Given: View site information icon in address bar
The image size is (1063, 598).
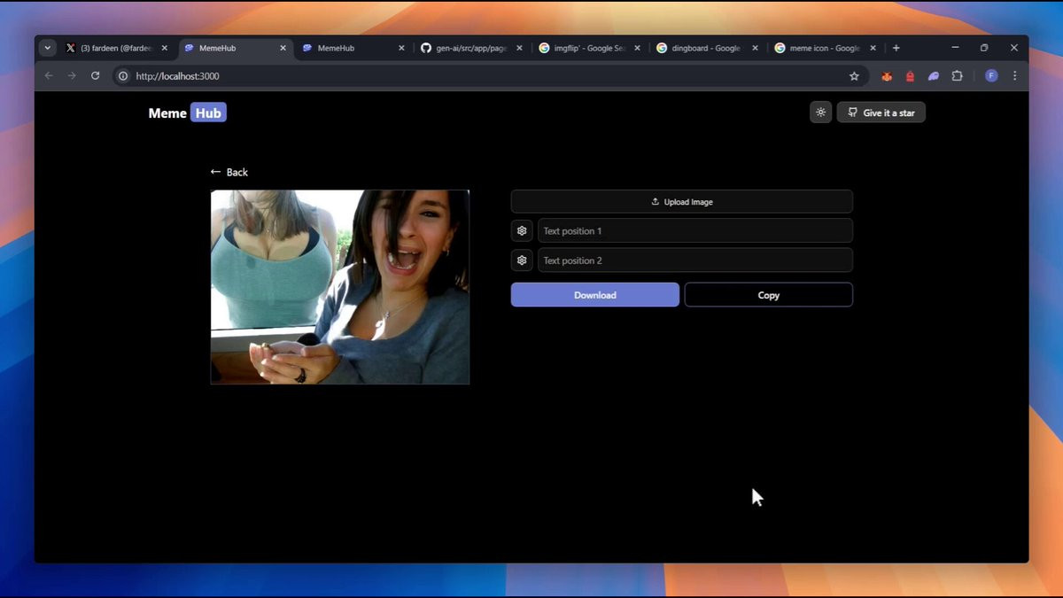Looking at the screenshot, I should click(123, 76).
